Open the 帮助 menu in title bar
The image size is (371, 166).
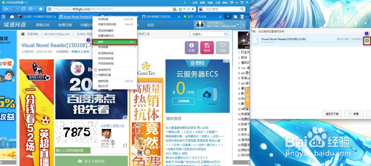(x=225, y=3)
